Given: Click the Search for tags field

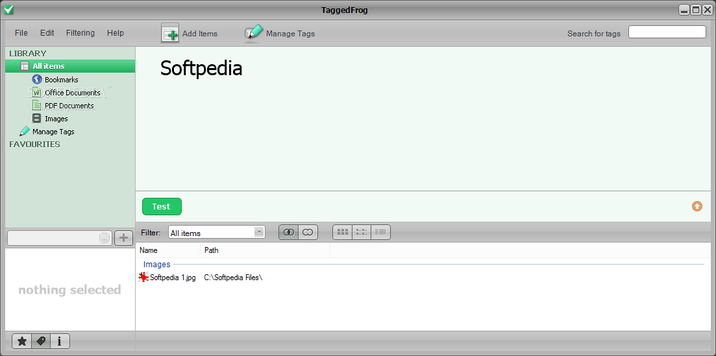Looking at the screenshot, I should click(x=667, y=32).
